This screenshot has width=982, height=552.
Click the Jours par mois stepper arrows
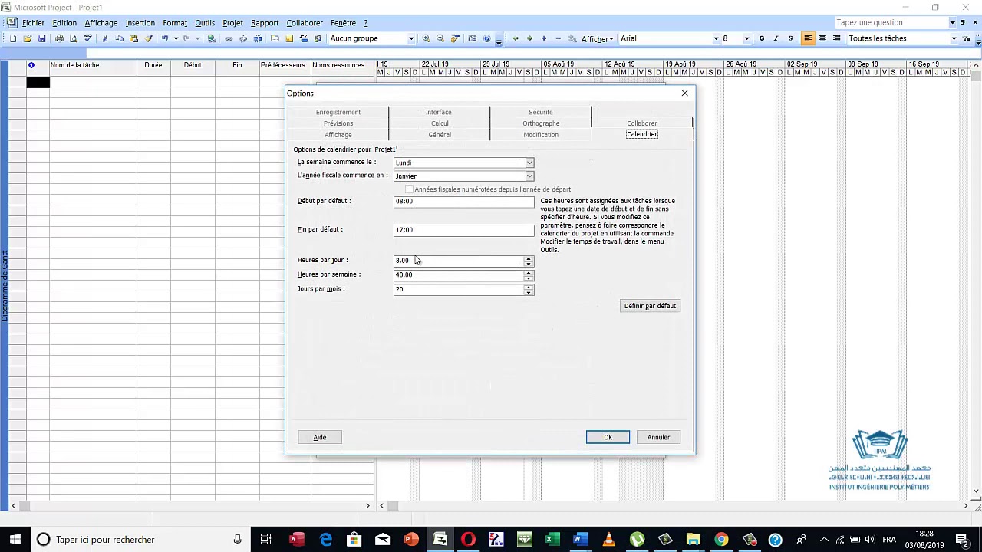coord(529,290)
